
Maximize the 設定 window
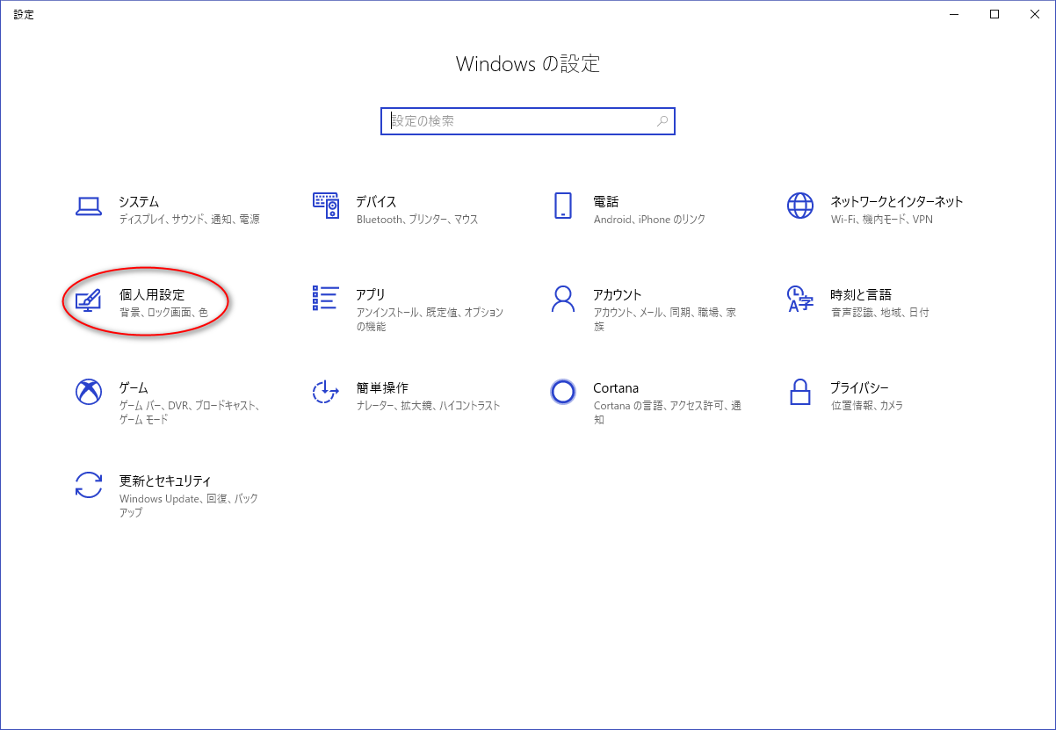tap(995, 14)
